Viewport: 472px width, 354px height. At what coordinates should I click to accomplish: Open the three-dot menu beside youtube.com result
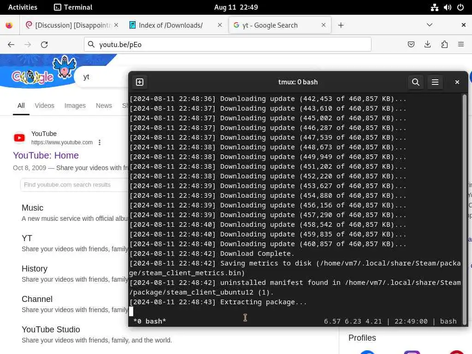pyautogui.click(x=100, y=142)
